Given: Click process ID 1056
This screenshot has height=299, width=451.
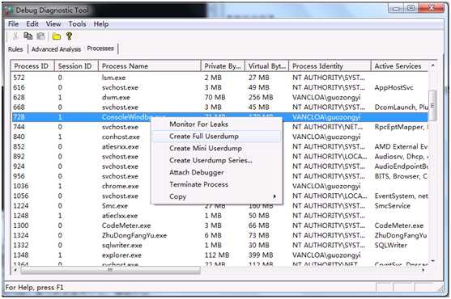Looking at the screenshot, I should pos(21,196).
